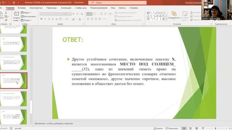Increase font size button
232x130 pixels.
pyautogui.click(x=74, y=14)
